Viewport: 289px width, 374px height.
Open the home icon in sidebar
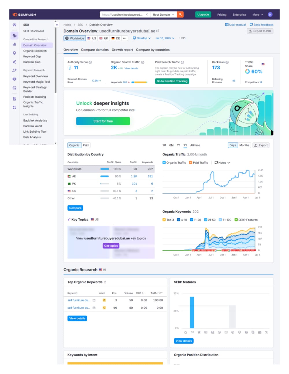(x=14, y=25)
